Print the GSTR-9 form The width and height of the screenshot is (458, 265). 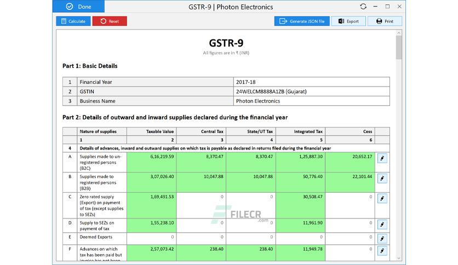pyautogui.click(x=385, y=21)
